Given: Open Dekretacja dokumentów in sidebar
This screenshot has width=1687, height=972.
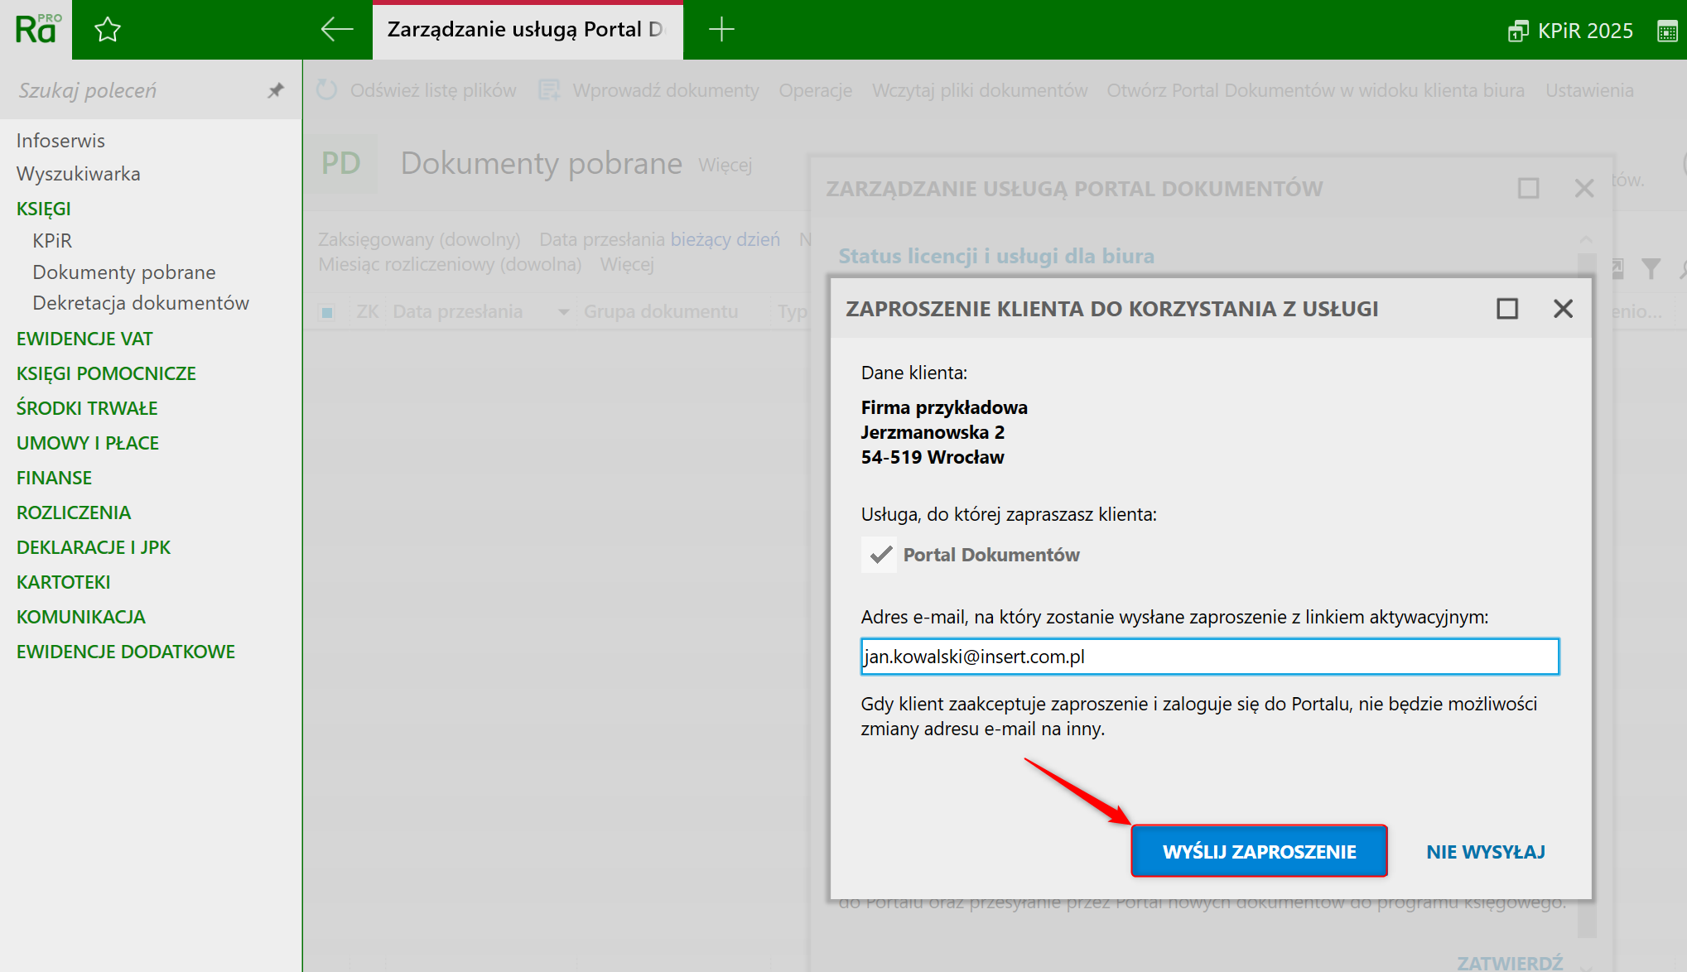Looking at the screenshot, I should (141, 303).
